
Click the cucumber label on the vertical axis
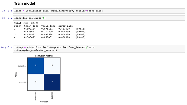tap(22, 66)
